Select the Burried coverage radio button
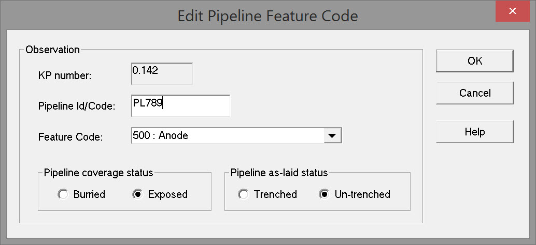 click(x=63, y=195)
